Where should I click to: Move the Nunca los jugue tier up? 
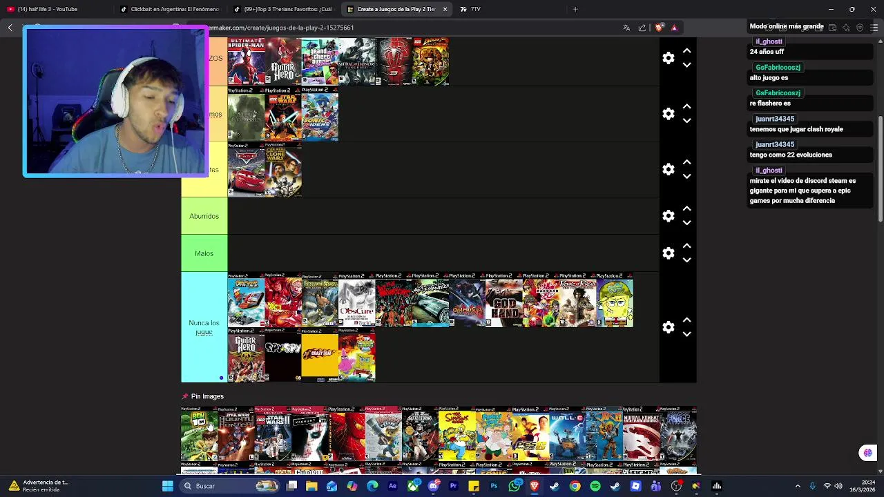[x=686, y=320]
